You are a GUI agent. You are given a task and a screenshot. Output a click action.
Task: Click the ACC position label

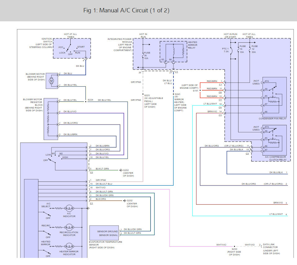click(x=61, y=47)
